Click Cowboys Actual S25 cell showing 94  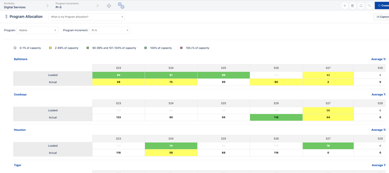tap(224, 117)
